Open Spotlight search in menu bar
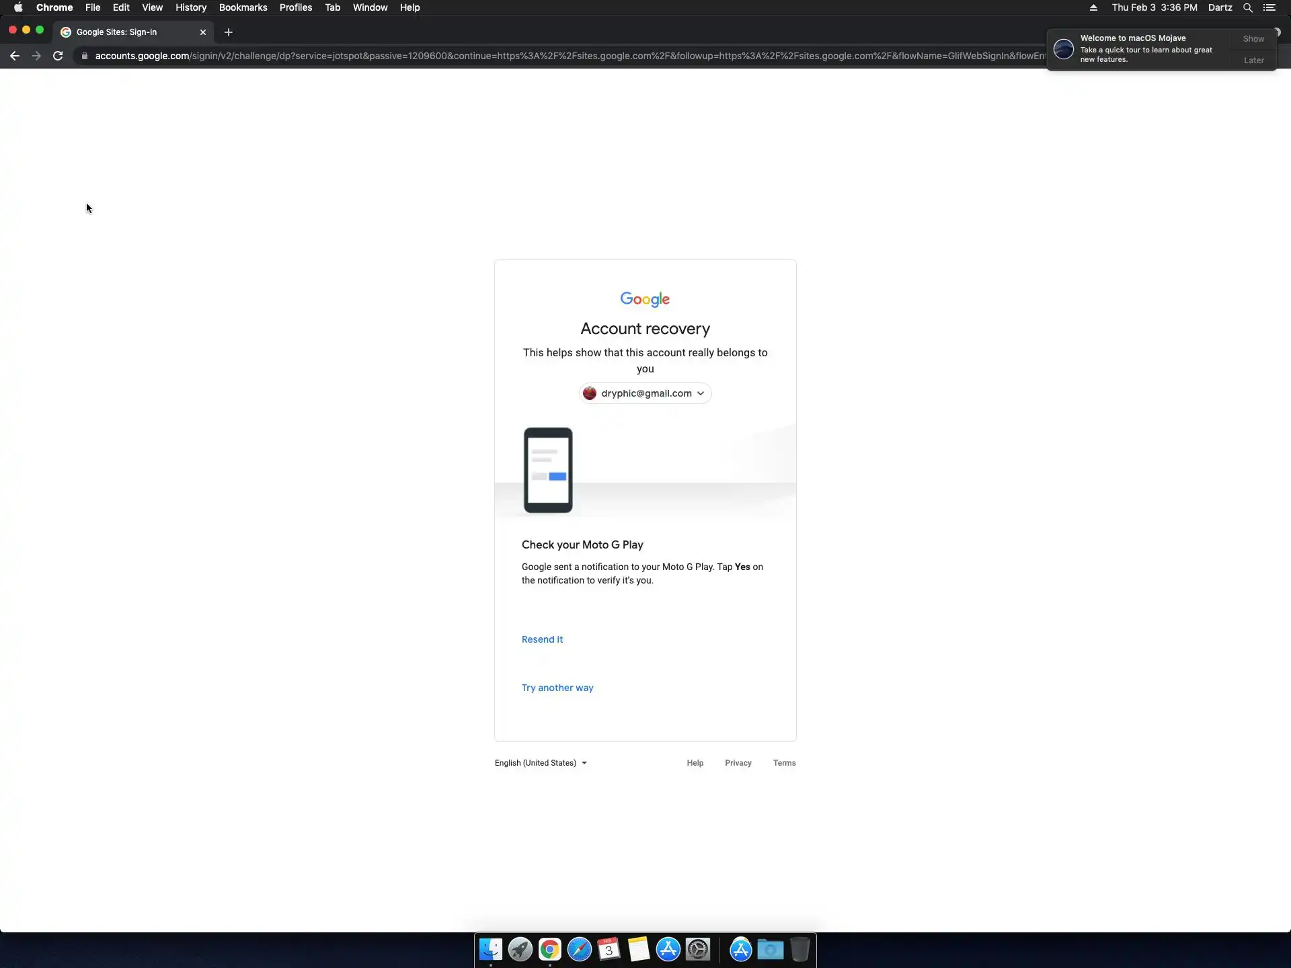 point(1247,7)
